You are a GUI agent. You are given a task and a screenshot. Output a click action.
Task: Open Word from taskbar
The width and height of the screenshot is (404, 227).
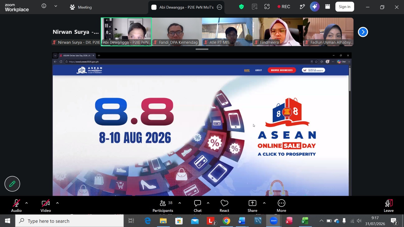[x=242, y=221]
